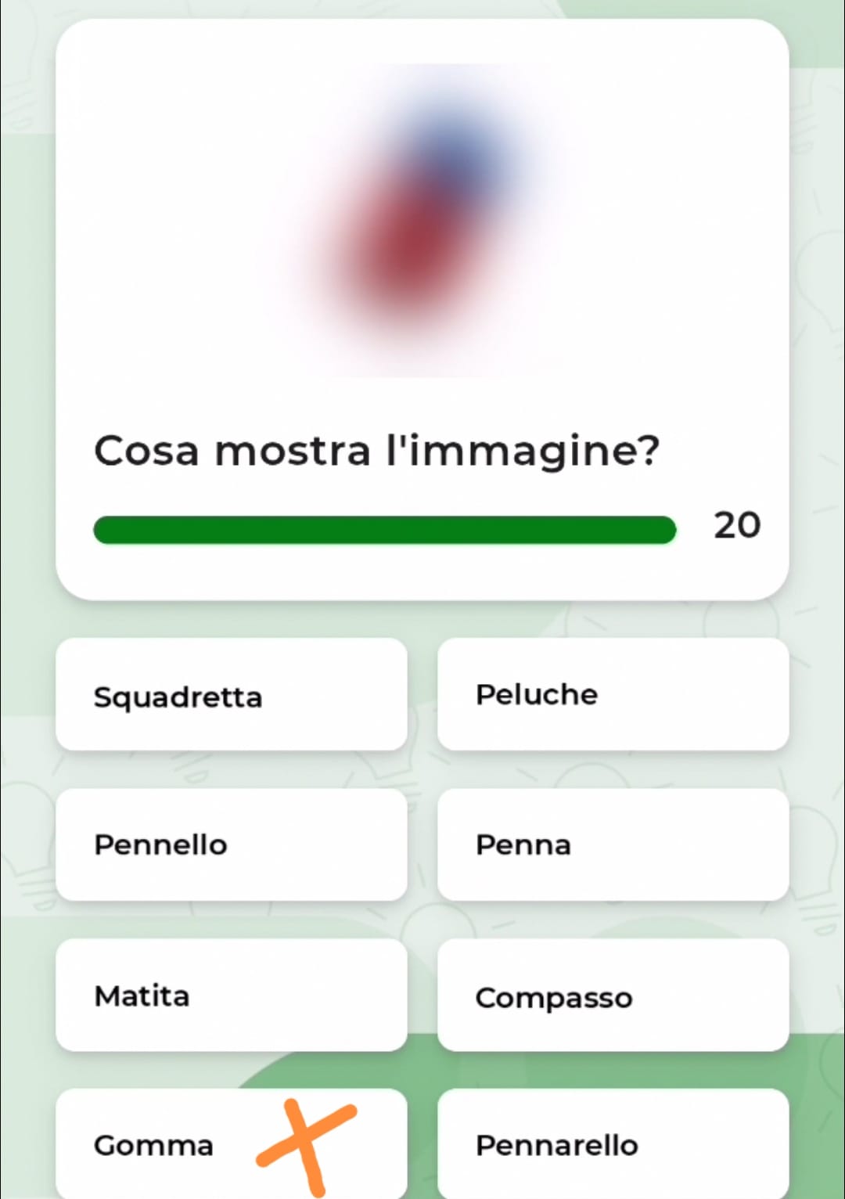Click the word "Cosa" in the question
Screen dimensions: 845x1199
pos(146,452)
